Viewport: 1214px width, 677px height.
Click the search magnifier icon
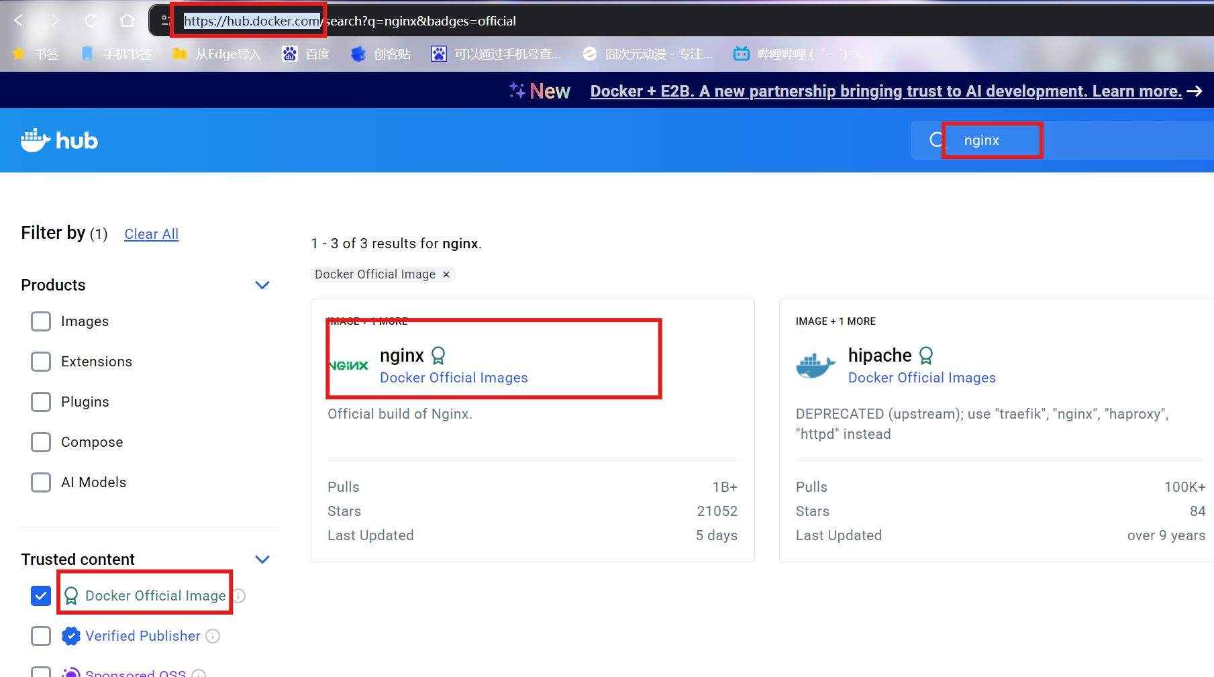point(936,140)
